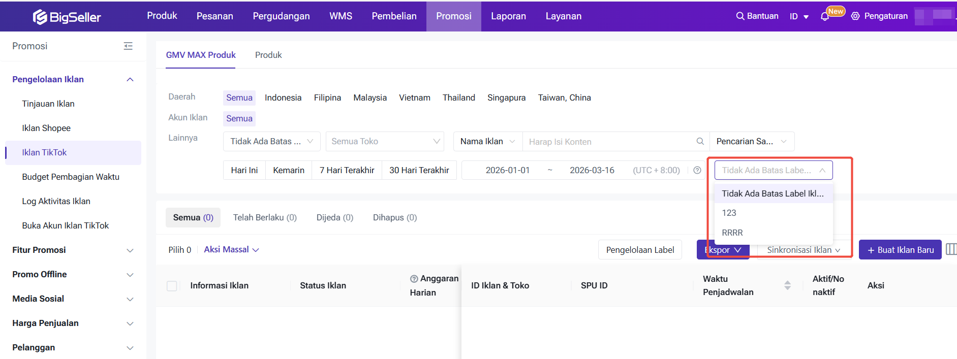The height and width of the screenshot is (359, 957).
Task: Click the Harap Isi Konten search field
Action: pyautogui.click(x=609, y=142)
